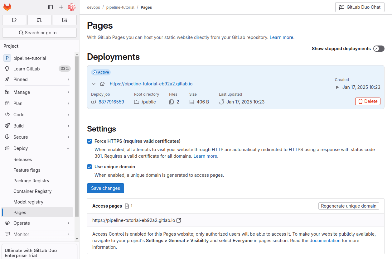Click the disk size icon beside 406 B
Screen dimensions: 392x259
(x=192, y=102)
